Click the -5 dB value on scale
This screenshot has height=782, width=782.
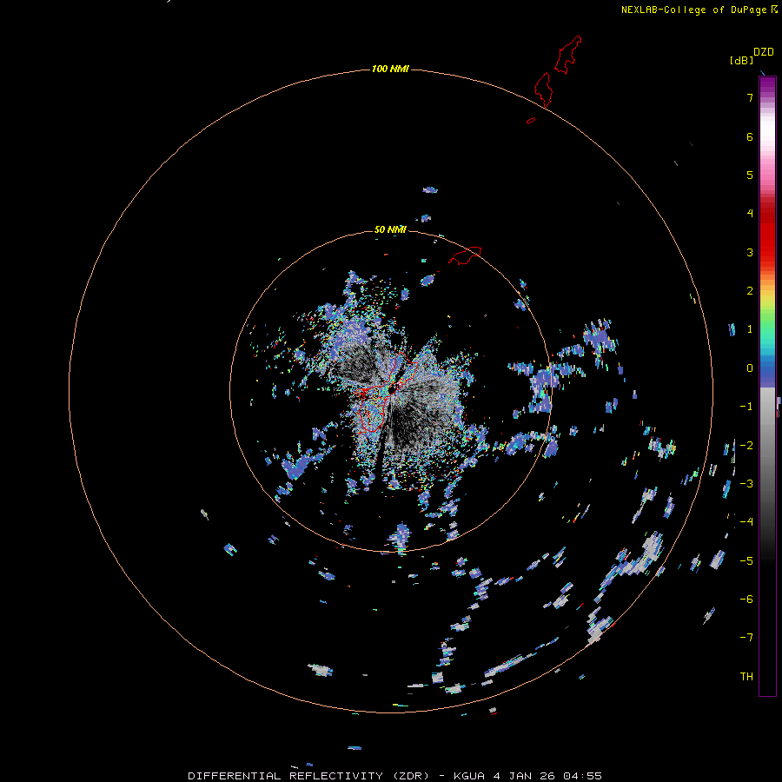[746, 561]
